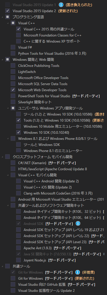Enable Visual Studio 向け GitHub 拡張
Image resolution: width=107 pixels, height=295 pixels.
tap(13, 284)
